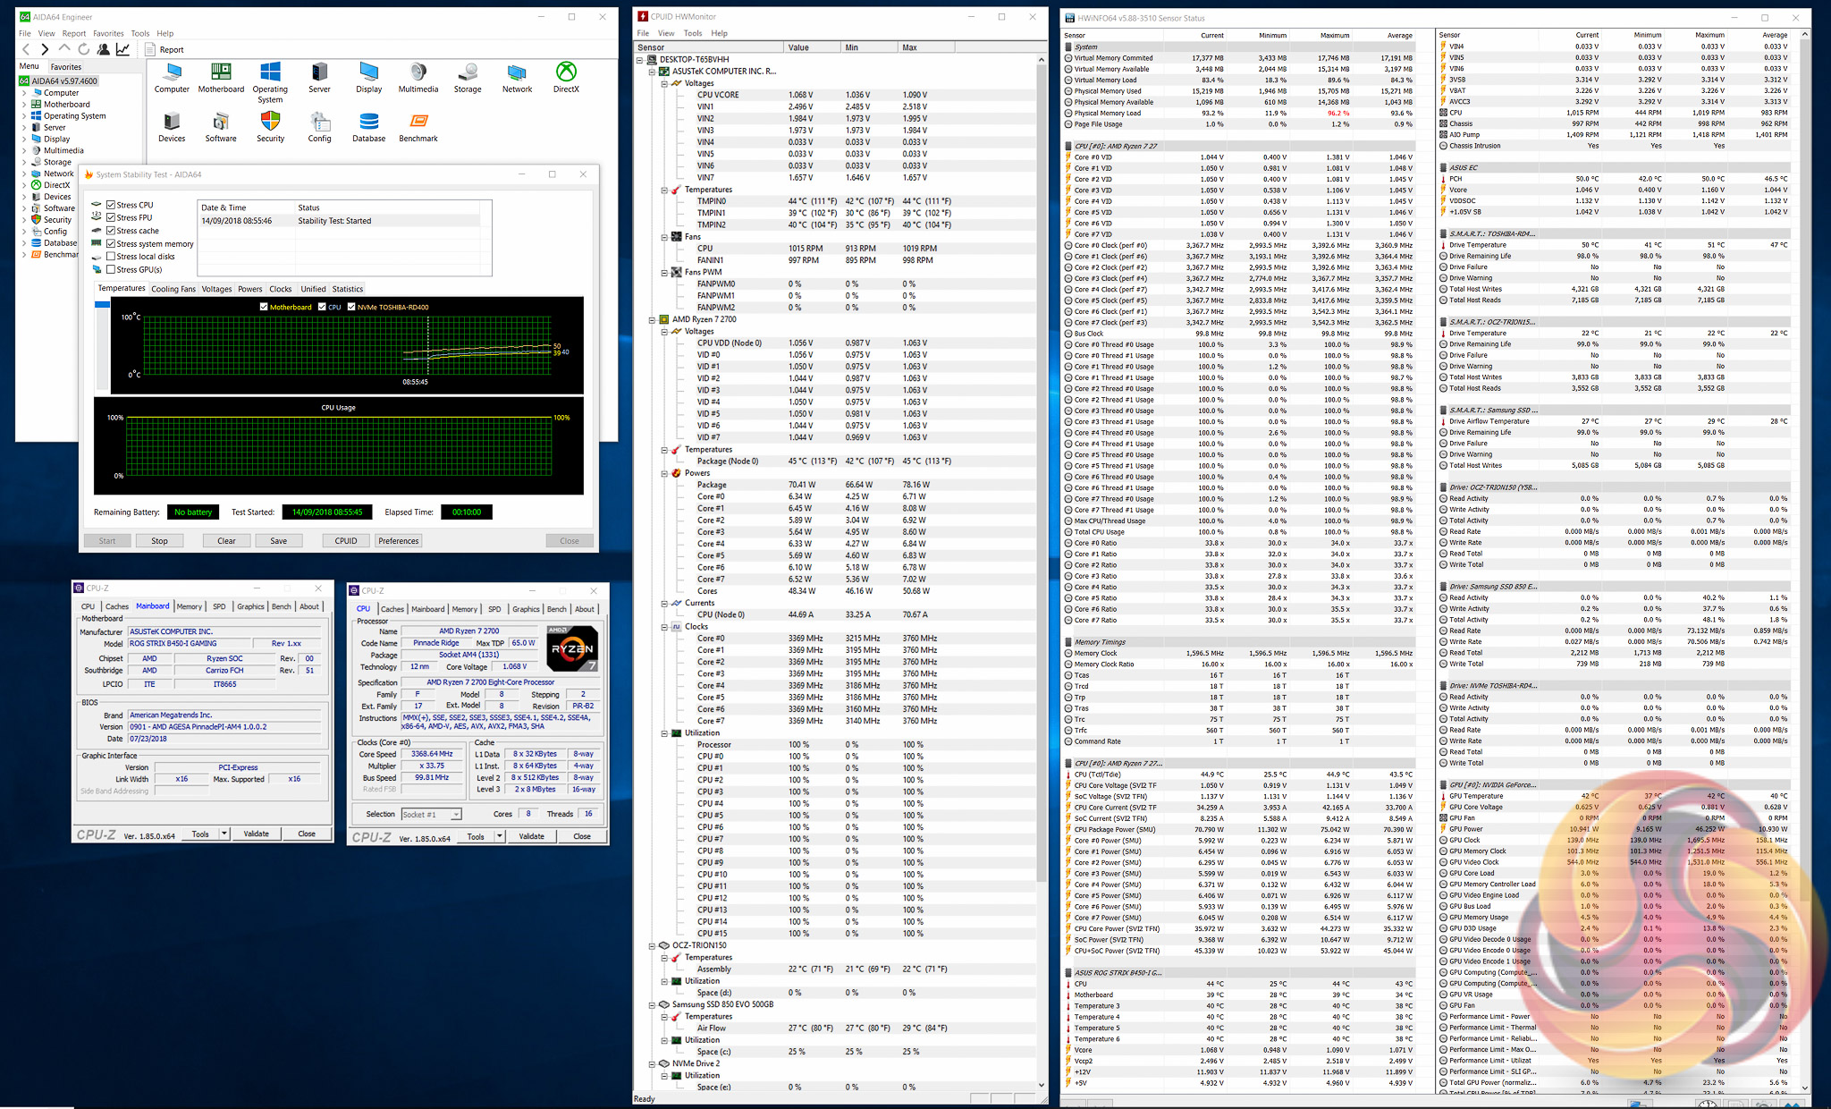Click the Validate button in CPU-Z mainboard window
Screen dimensions: 1831x1109
point(256,834)
